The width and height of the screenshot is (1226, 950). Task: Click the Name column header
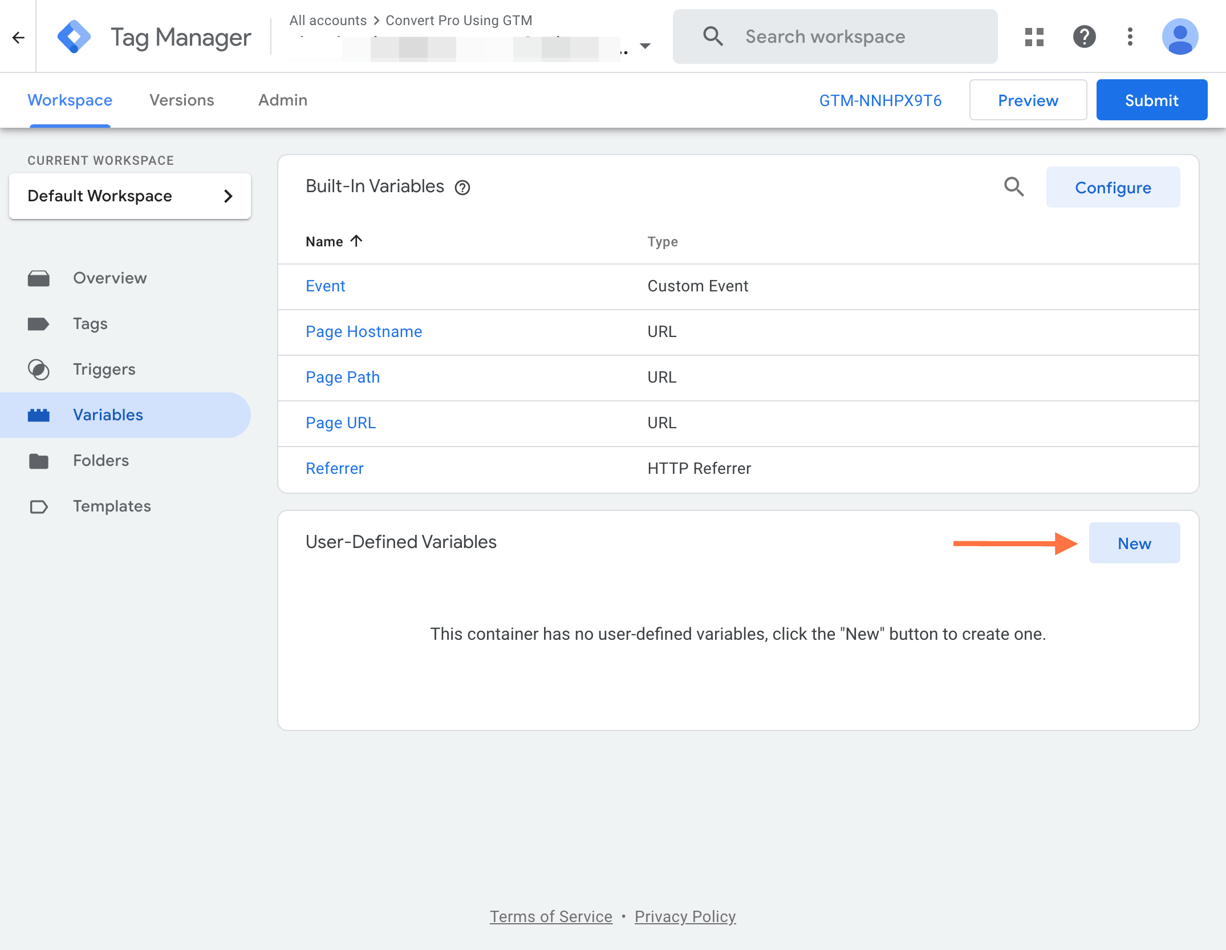click(324, 242)
